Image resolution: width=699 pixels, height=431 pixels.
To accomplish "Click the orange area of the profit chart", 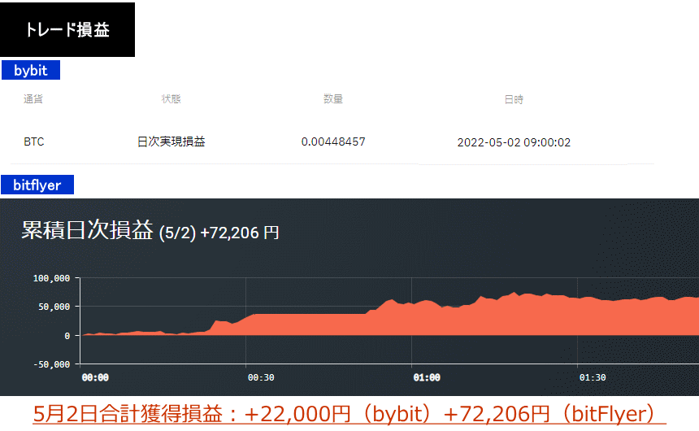I will [x=488, y=319].
